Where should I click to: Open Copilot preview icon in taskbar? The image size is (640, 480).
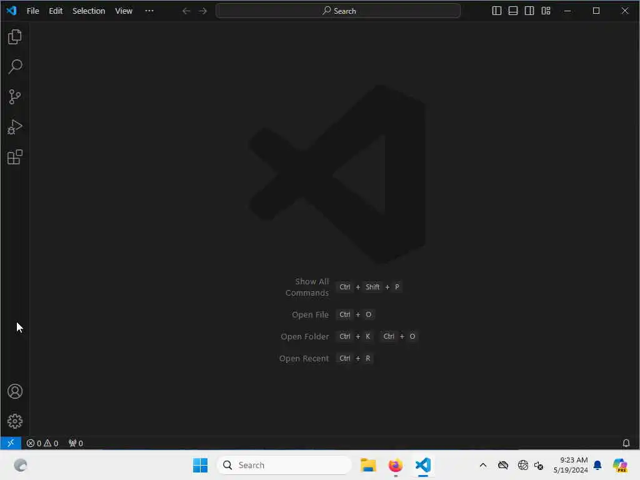point(620,465)
